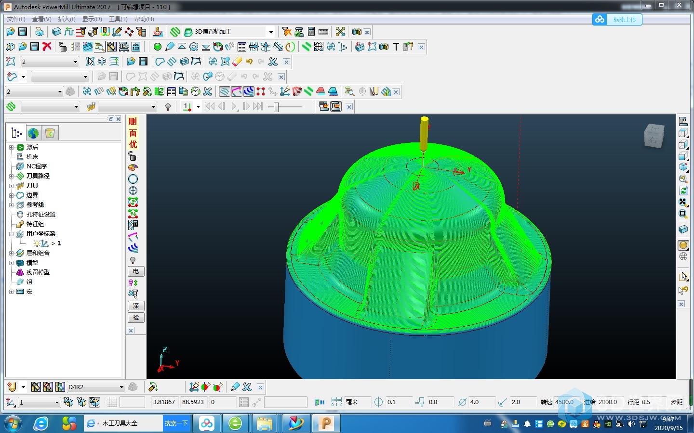Toggle the second toolpath display mode button
The image size is (694, 433).
pos(237,91)
